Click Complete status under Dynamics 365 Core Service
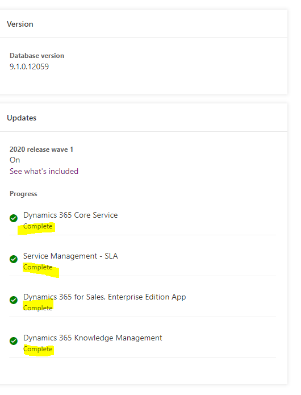This screenshot has width=301, height=395. 37,226
